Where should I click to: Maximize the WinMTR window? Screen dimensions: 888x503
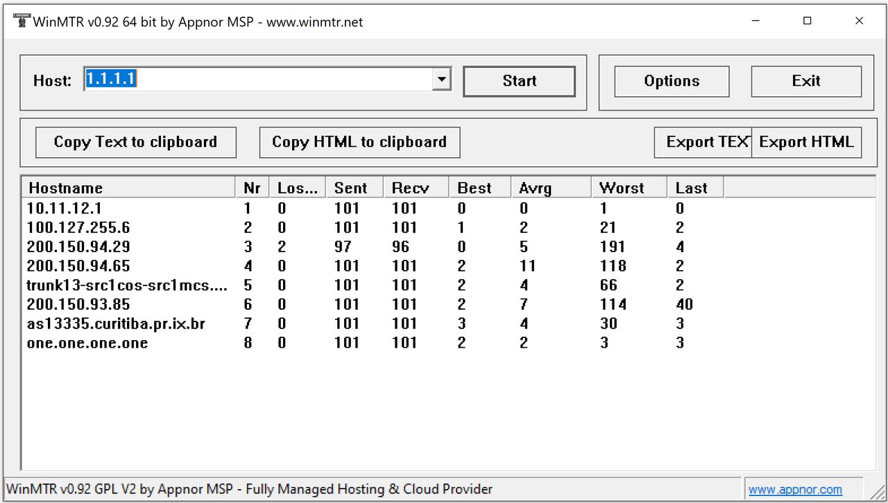pyautogui.click(x=808, y=21)
